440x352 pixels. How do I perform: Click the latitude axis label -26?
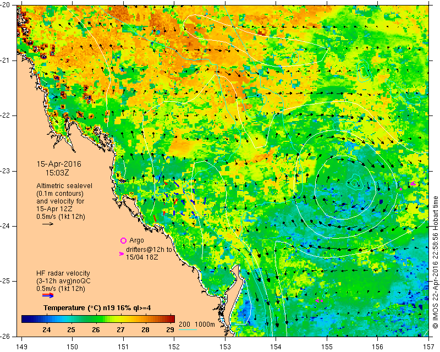click(x=5, y=336)
